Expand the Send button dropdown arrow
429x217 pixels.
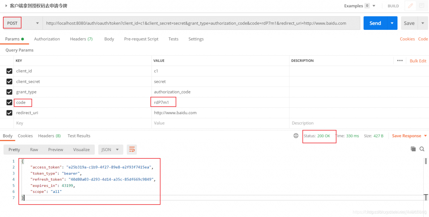point(392,23)
